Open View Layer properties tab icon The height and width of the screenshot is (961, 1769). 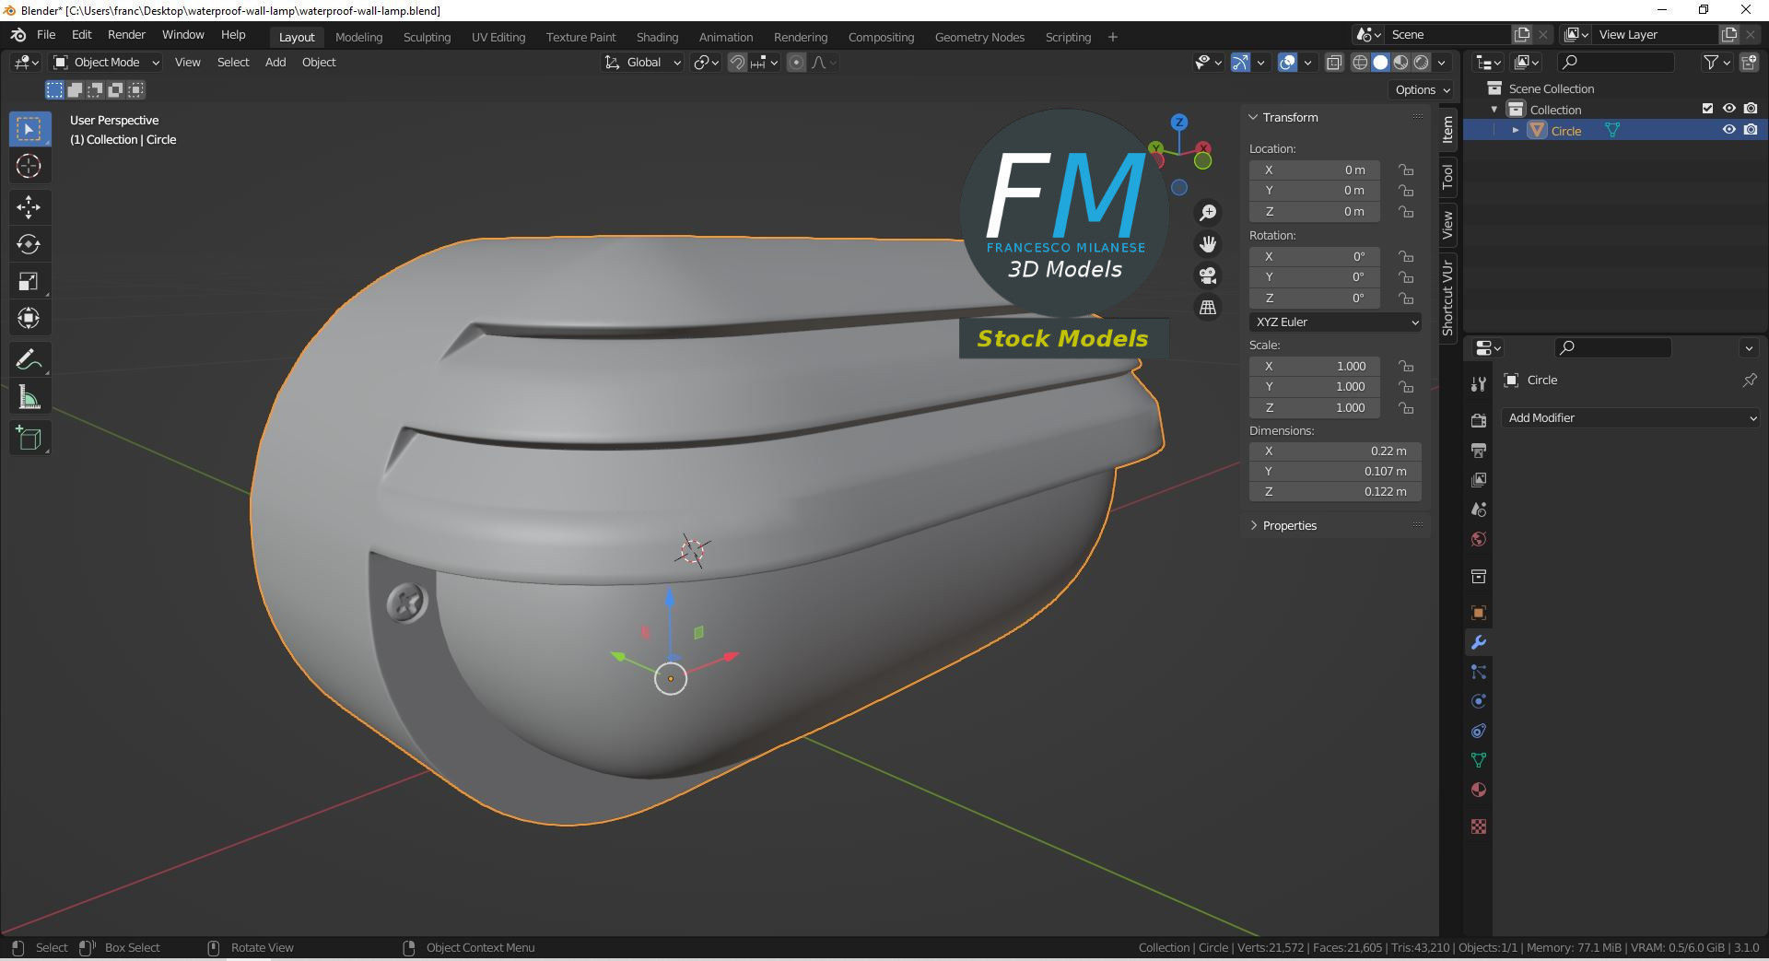click(1479, 480)
